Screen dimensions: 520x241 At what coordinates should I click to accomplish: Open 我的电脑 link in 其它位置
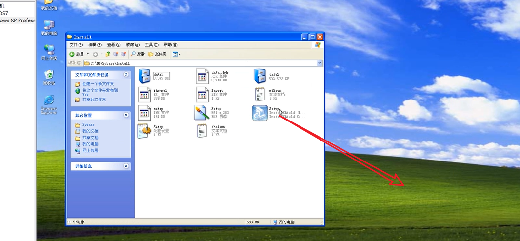pyautogui.click(x=90, y=144)
